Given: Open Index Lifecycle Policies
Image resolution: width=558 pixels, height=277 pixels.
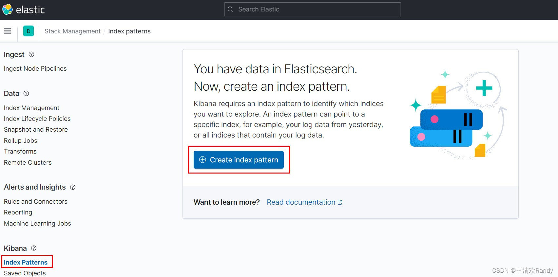Looking at the screenshot, I should pyautogui.click(x=37, y=119).
